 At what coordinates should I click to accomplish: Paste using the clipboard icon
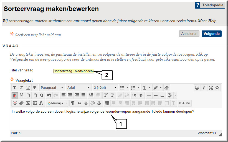pyautogui.click(x=35, y=95)
